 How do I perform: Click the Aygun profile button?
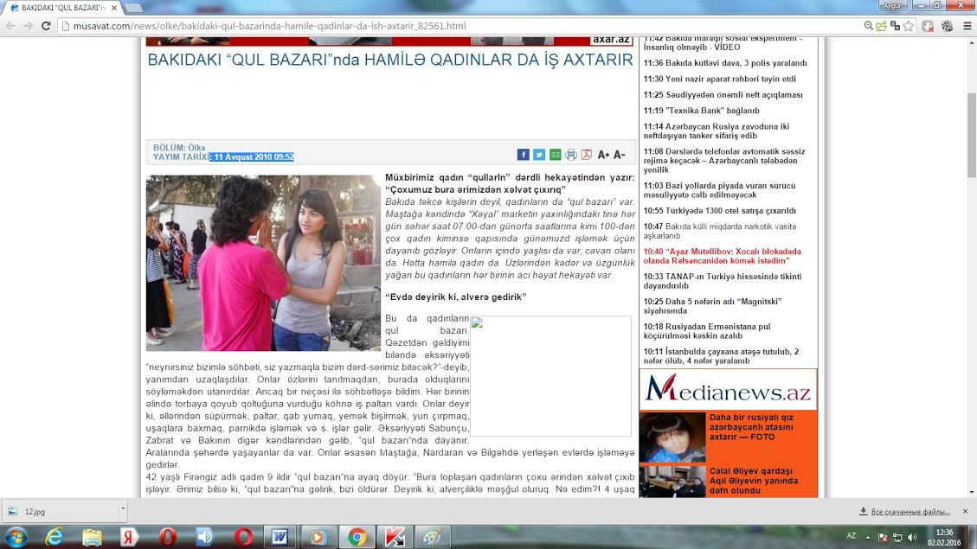pyautogui.click(x=892, y=5)
